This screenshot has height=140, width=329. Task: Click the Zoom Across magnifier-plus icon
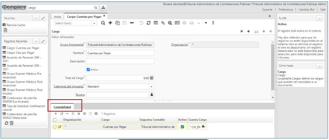pyautogui.click(x=170, y=23)
